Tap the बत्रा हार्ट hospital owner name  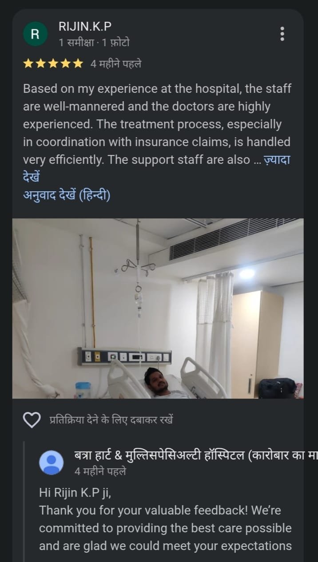click(x=196, y=456)
